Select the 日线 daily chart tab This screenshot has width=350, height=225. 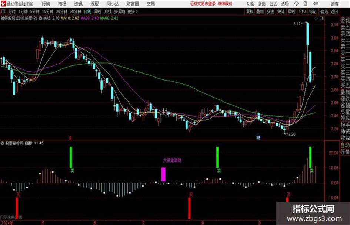(87, 11)
